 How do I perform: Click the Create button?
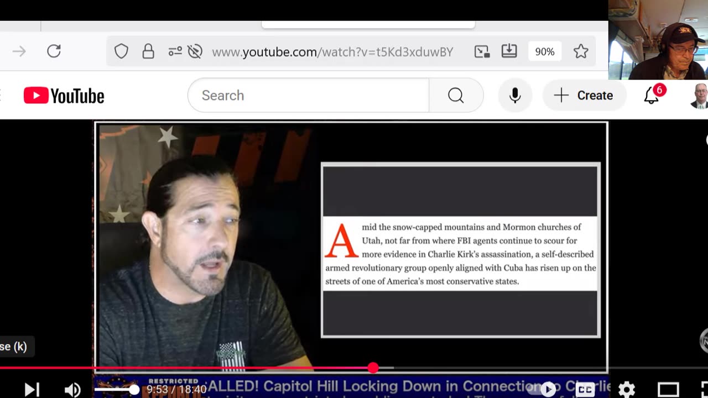point(584,96)
